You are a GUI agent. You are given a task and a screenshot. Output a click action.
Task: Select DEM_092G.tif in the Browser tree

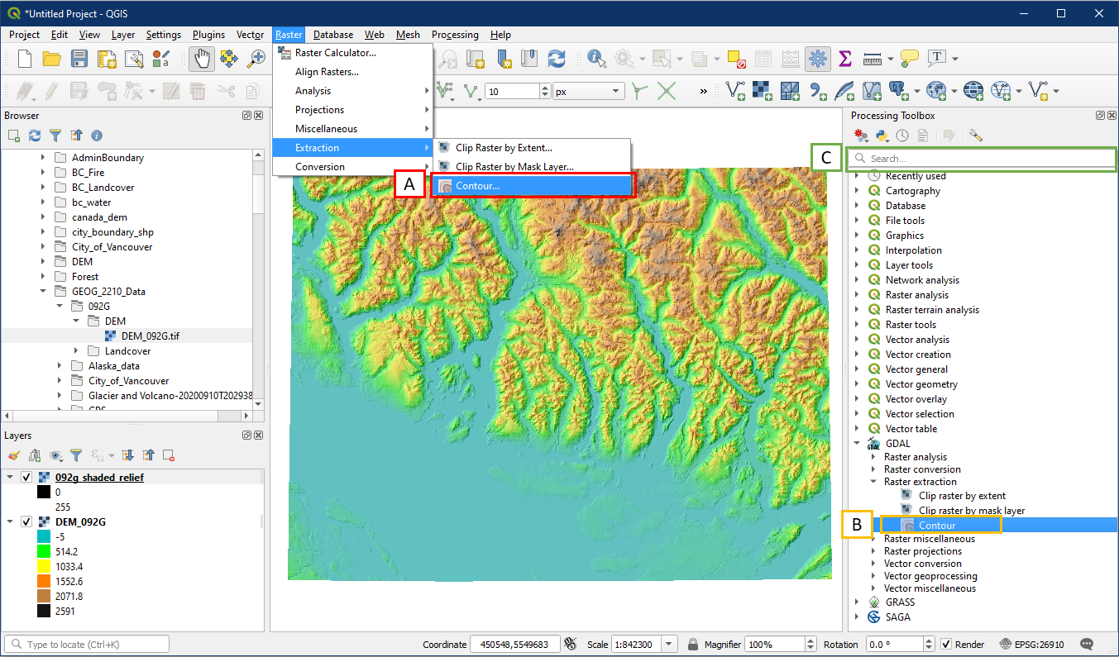pyautogui.click(x=150, y=336)
